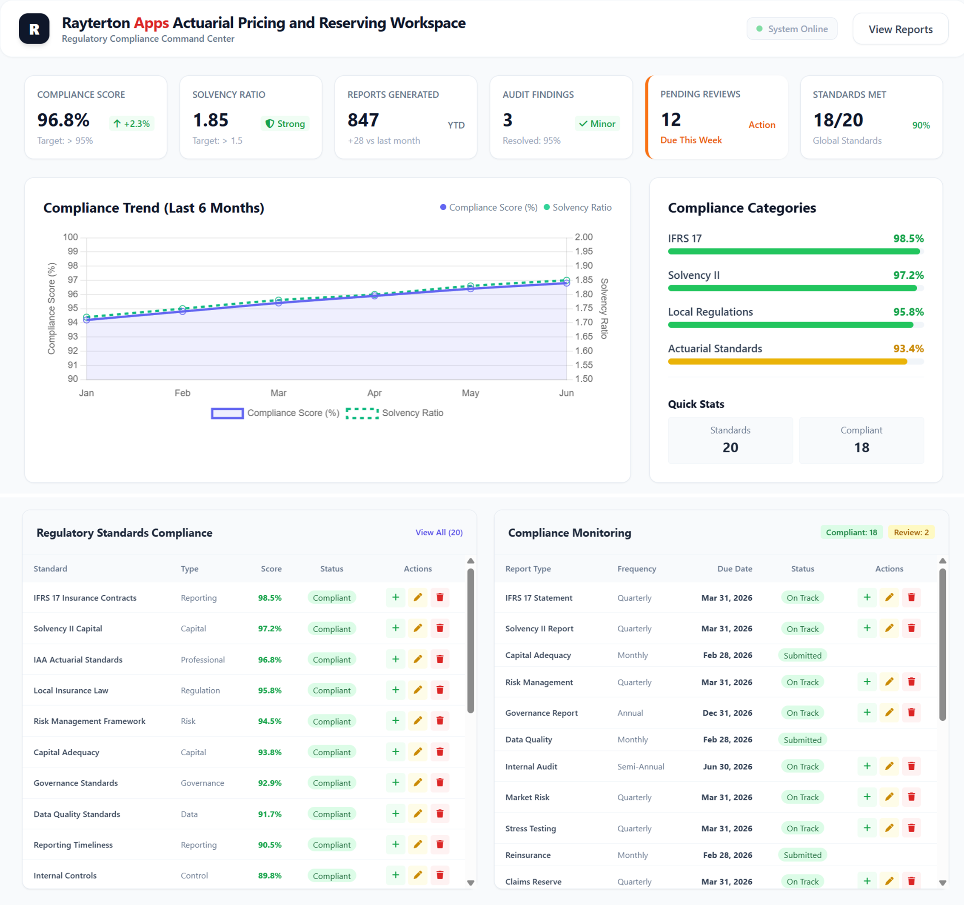Open the Pending Reviews stat card
Viewport: 964px width, 905px height.
point(717,117)
